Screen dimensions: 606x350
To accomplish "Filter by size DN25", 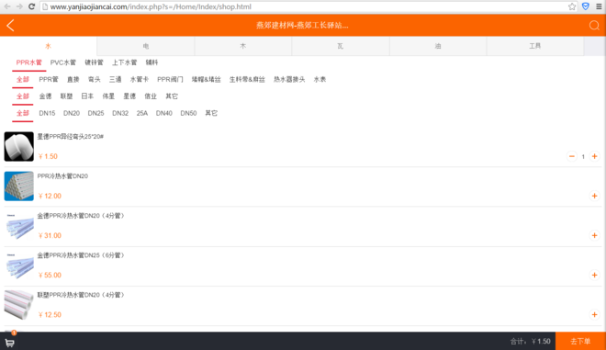I will pos(95,113).
